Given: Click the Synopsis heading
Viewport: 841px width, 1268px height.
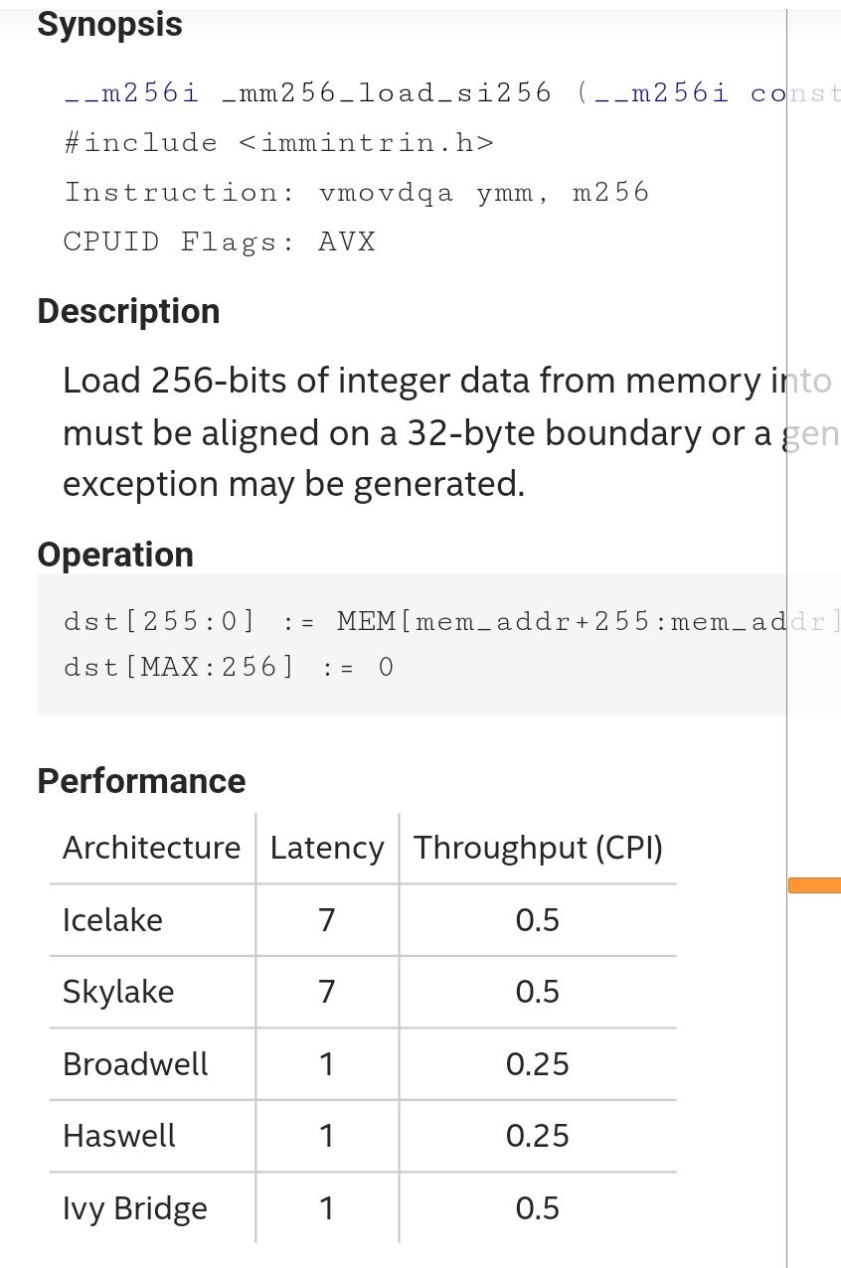Looking at the screenshot, I should 109,24.
